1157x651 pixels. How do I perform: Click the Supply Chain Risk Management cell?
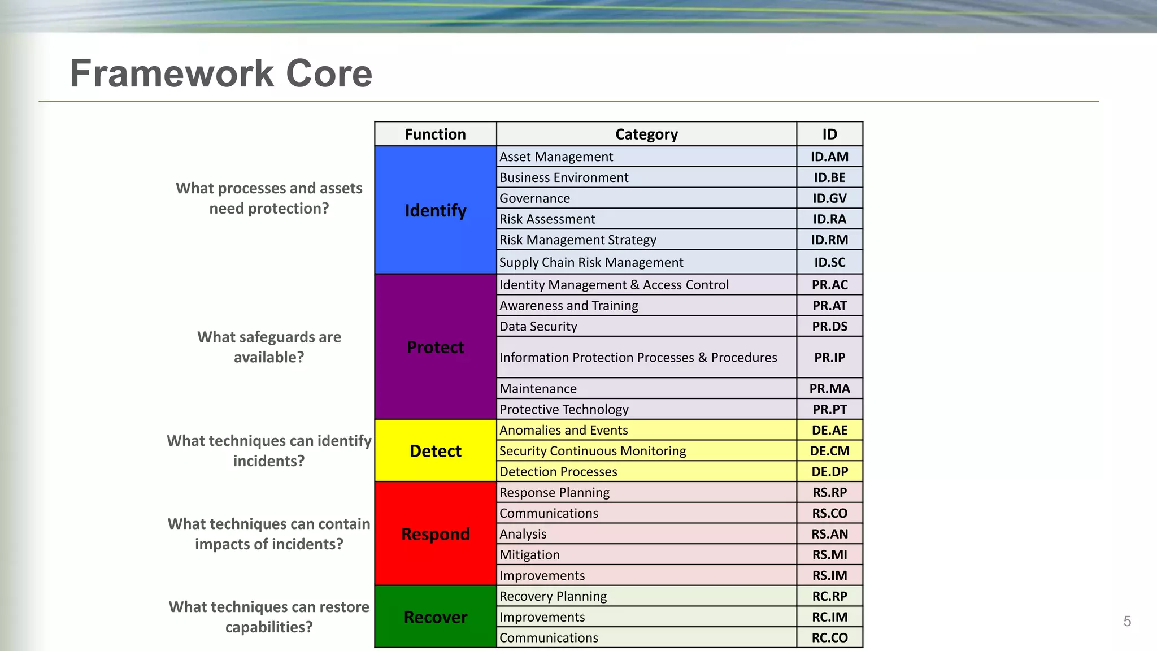click(x=647, y=262)
